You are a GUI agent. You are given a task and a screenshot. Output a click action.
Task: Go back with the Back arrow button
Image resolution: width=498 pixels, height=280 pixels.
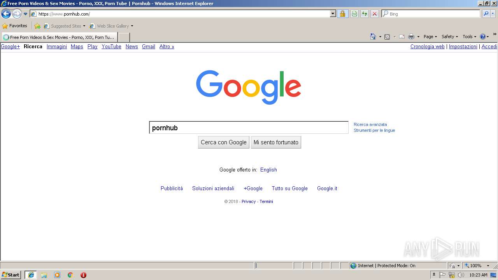click(6, 14)
